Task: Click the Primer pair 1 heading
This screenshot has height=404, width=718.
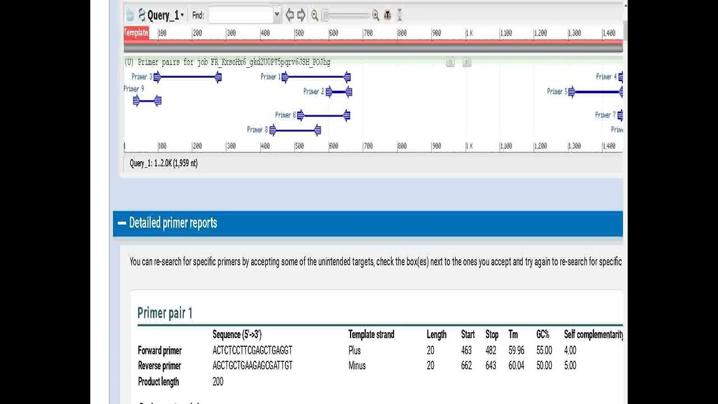Action: [x=165, y=313]
